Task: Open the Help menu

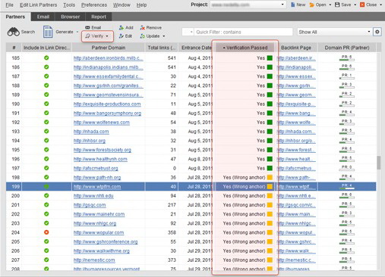Action: (141, 5)
